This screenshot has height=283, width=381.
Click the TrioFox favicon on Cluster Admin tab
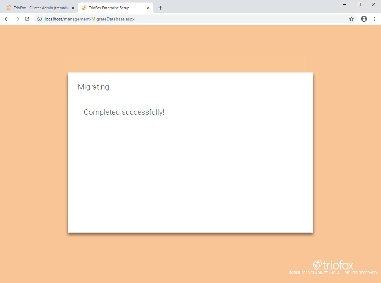point(9,8)
